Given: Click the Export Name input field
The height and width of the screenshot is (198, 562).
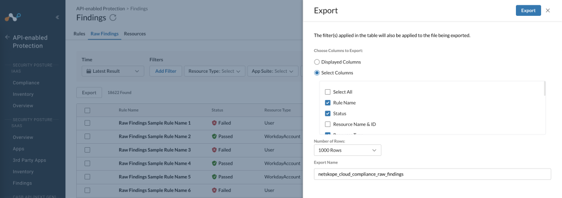Looking at the screenshot, I should tap(432, 174).
